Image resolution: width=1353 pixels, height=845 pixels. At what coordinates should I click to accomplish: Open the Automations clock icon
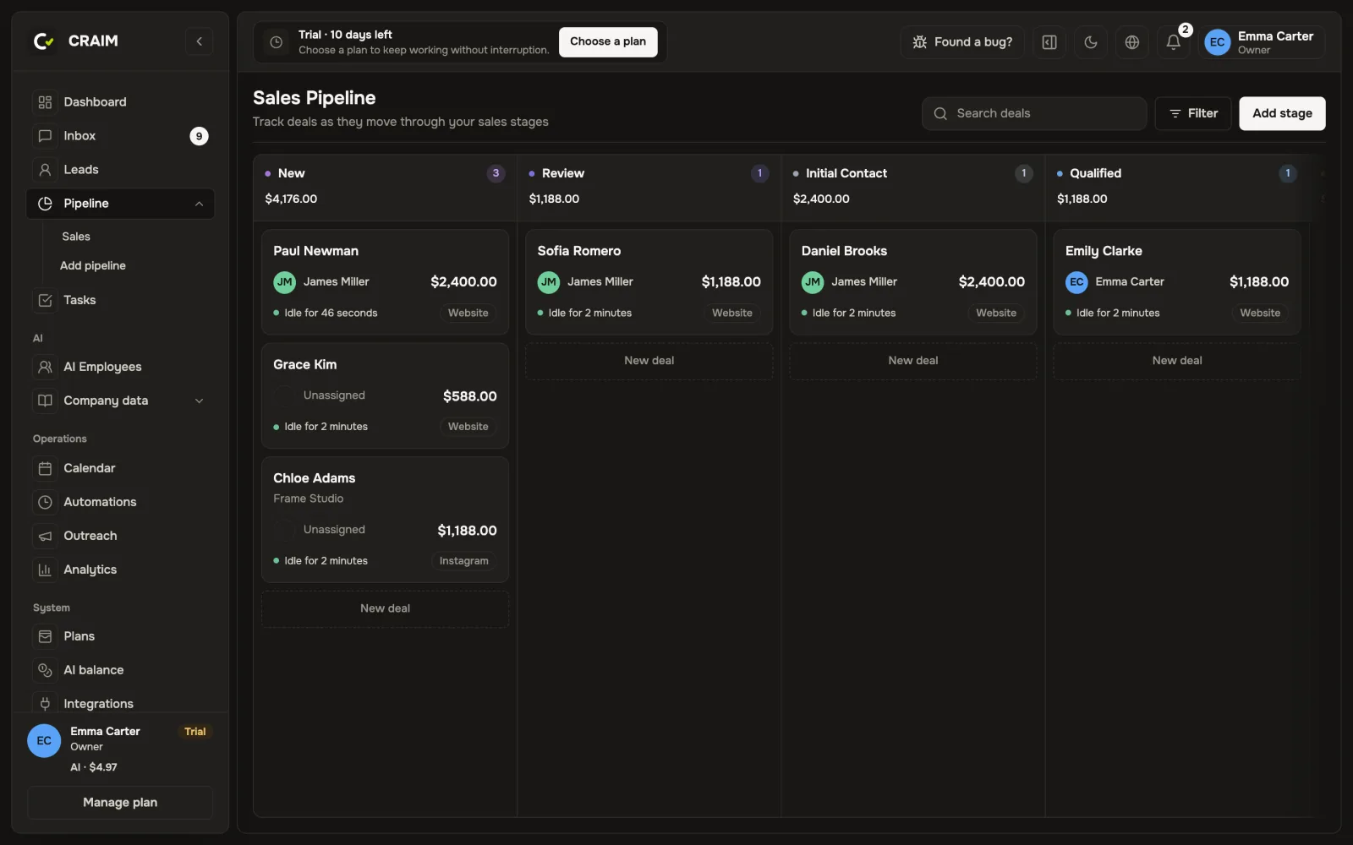(x=45, y=502)
